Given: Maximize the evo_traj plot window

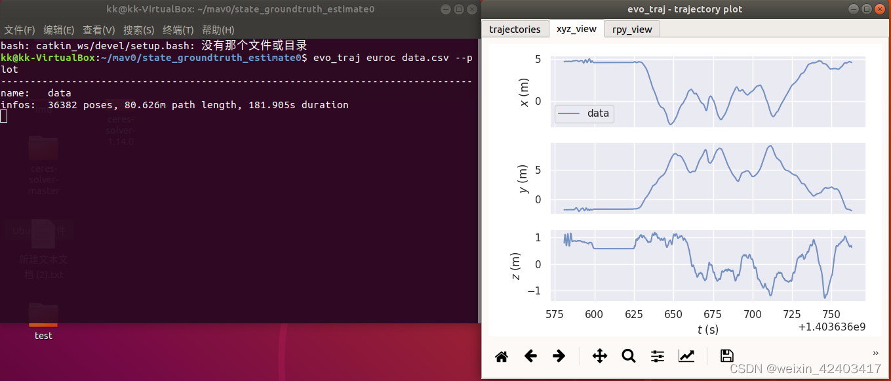Looking at the screenshot, I should [865, 9].
